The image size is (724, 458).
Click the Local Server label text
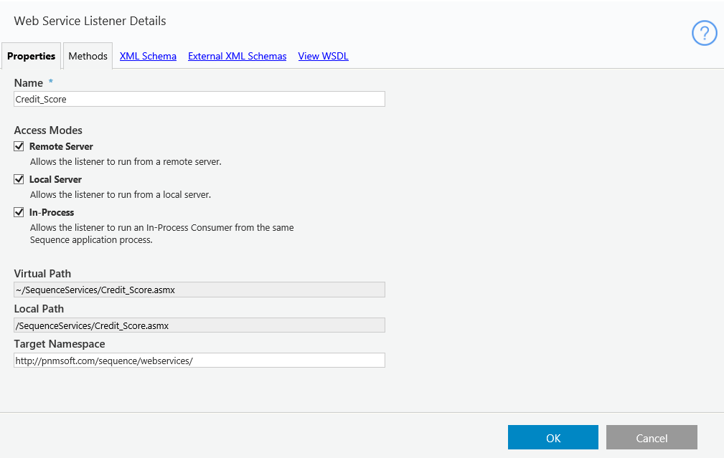(x=55, y=179)
